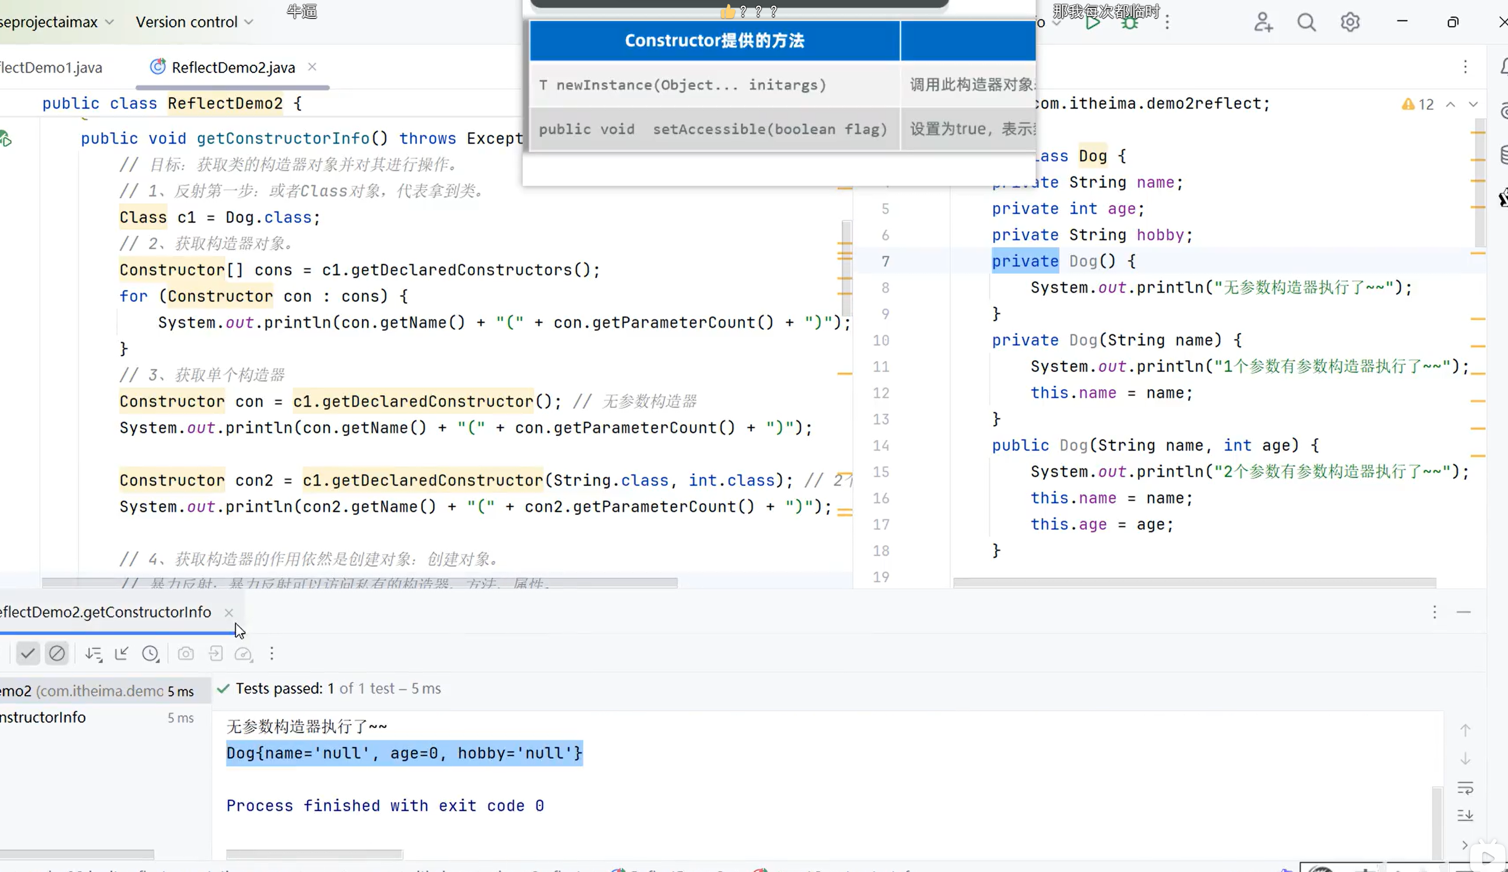Open IDE settings gear icon

pyautogui.click(x=1349, y=22)
